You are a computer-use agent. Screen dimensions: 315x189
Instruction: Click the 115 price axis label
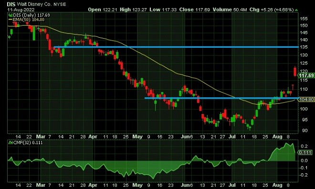(x=304, y=80)
